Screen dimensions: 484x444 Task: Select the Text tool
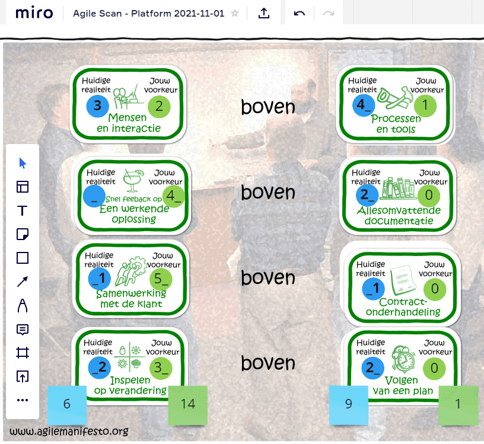[22, 210]
